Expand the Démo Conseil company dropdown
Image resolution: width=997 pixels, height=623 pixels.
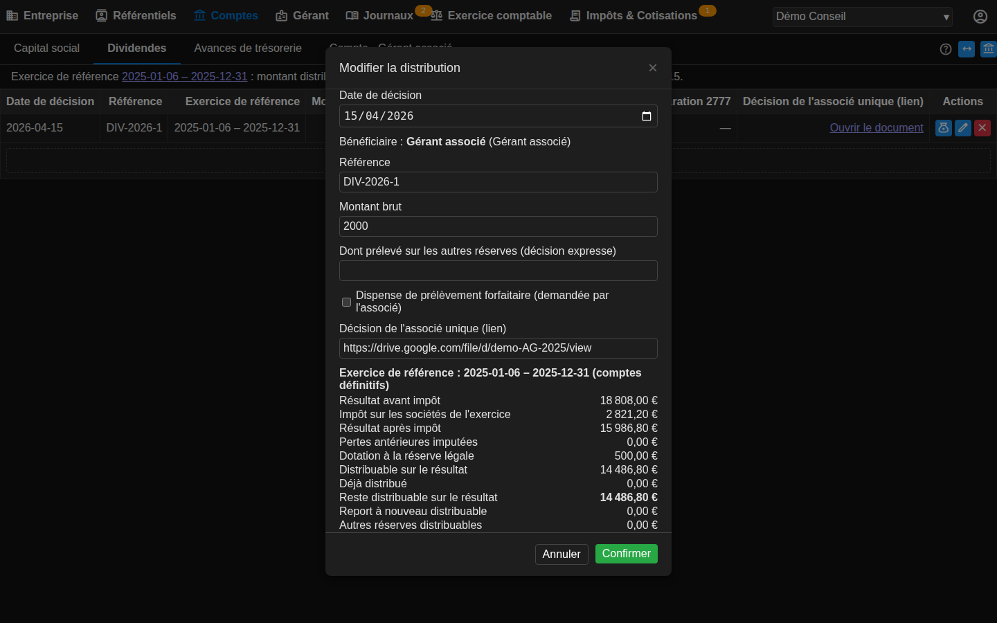pos(863,17)
